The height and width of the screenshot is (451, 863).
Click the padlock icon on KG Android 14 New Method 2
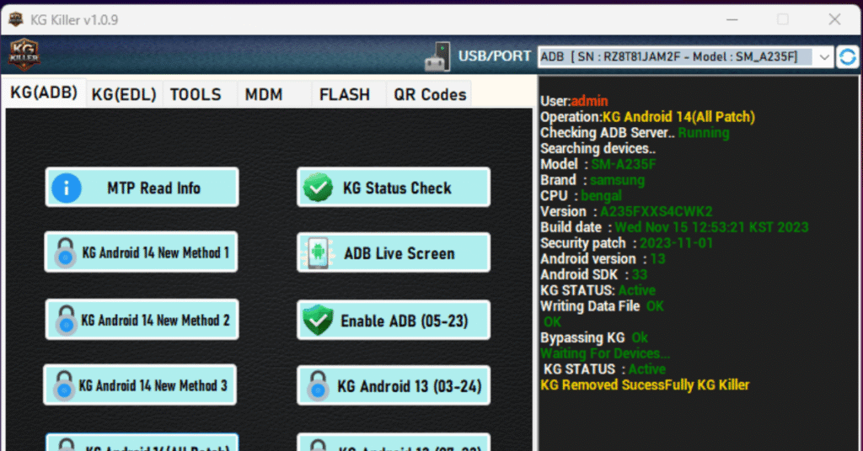[x=66, y=321]
